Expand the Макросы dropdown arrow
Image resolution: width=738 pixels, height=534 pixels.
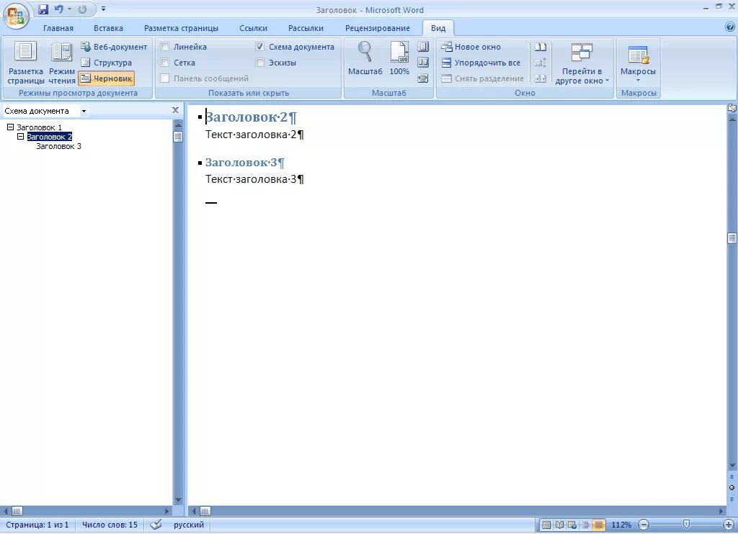[x=639, y=81]
